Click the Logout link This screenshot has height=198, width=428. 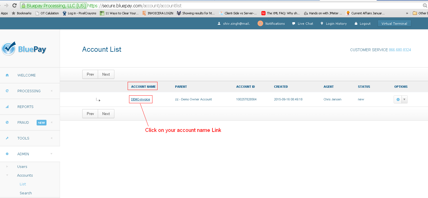pyautogui.click(x=365, y=24)
